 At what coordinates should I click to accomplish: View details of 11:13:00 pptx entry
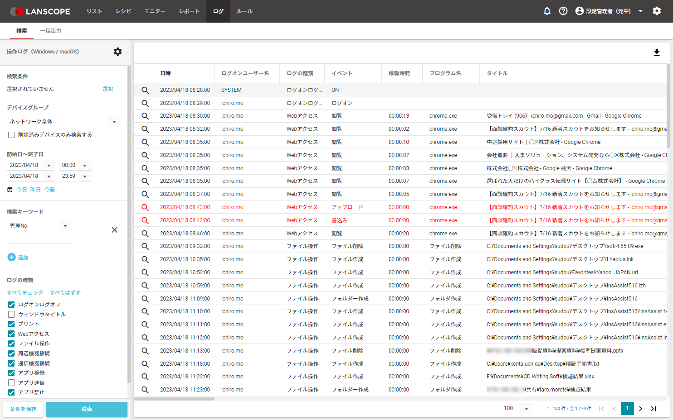145,351
